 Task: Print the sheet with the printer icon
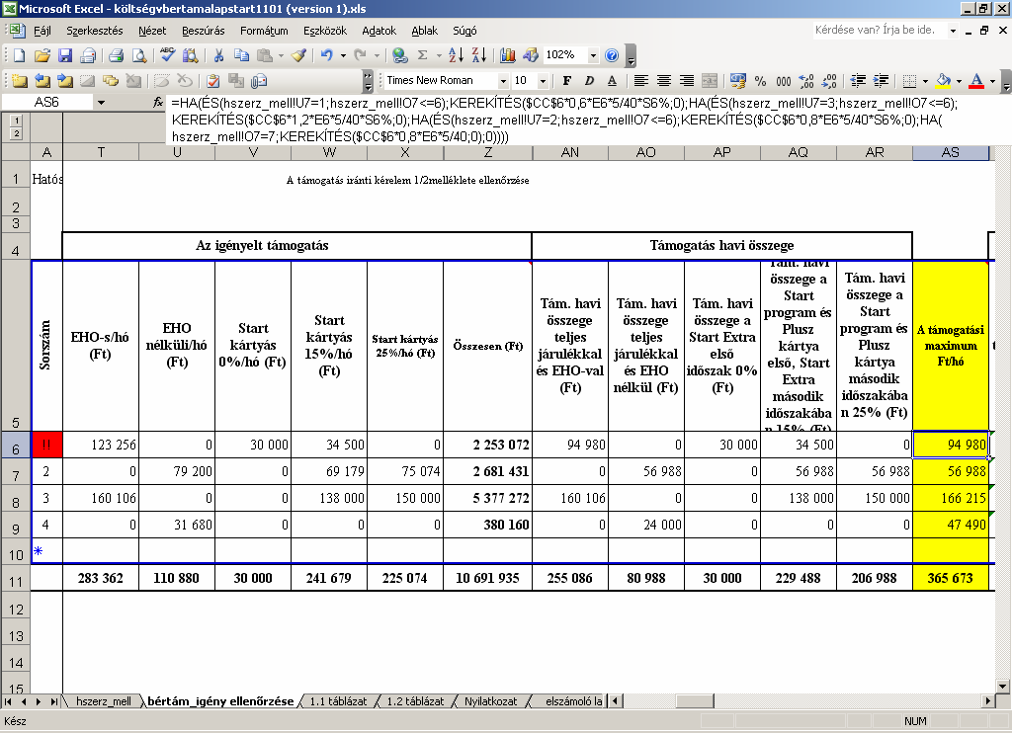pyautogui.click(x=117, y=55)
